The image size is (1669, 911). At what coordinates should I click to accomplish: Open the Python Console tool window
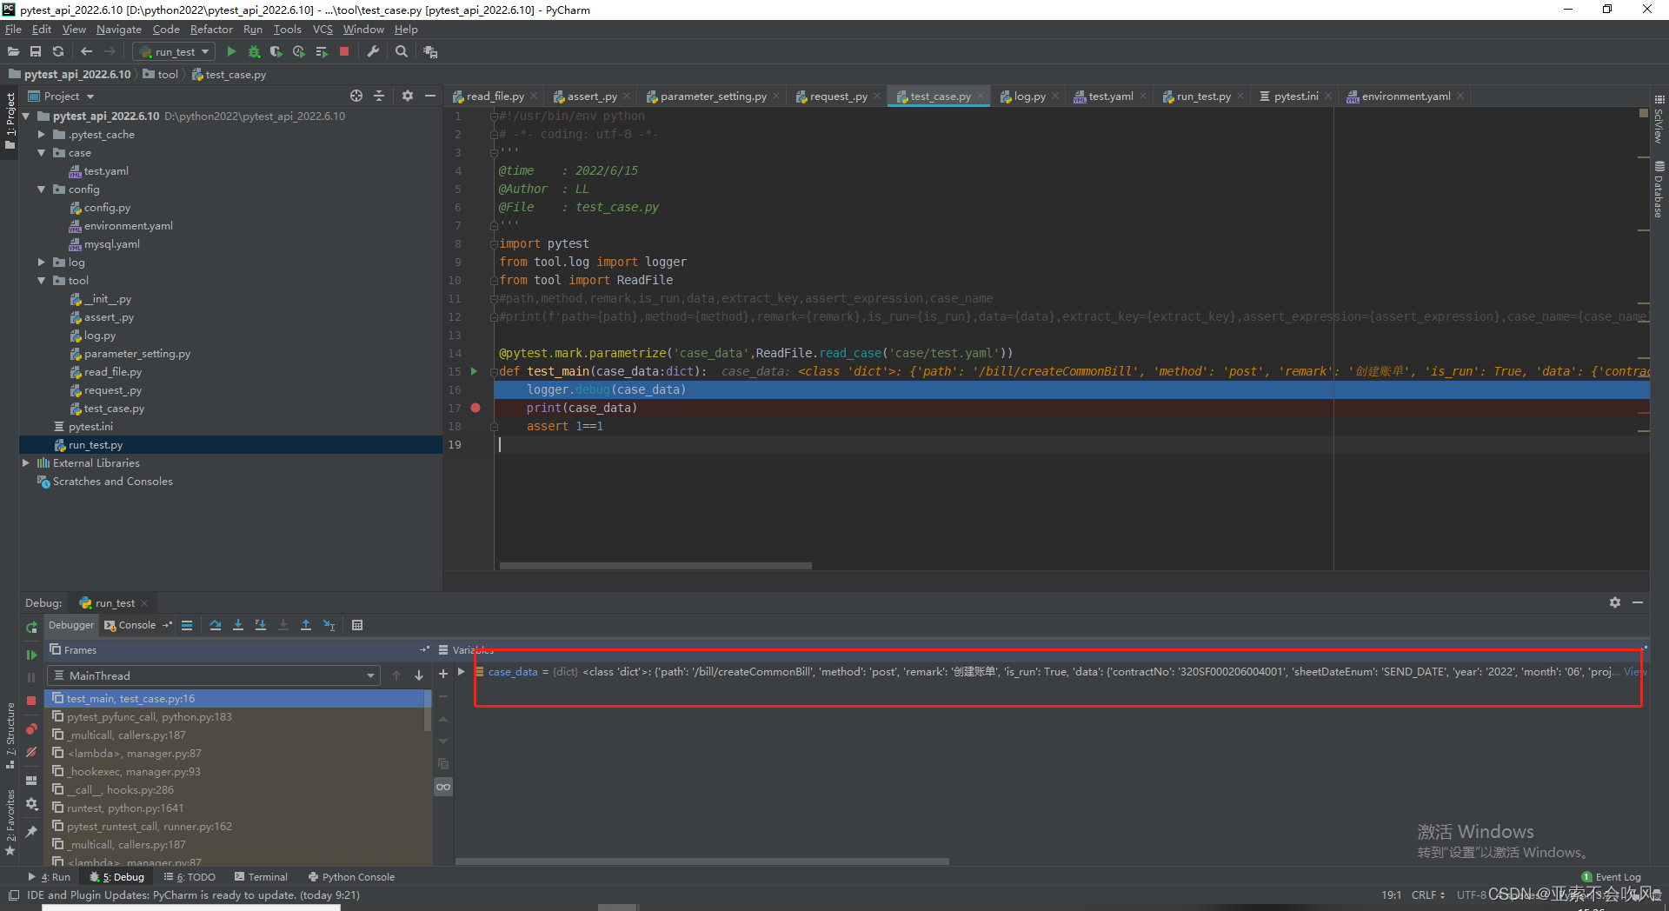click(x=351, y=877)
